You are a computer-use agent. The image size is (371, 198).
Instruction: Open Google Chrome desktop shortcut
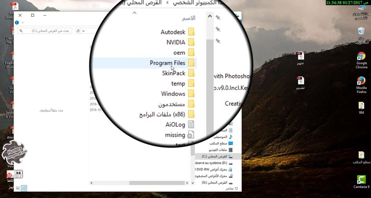tap(361, 60)
